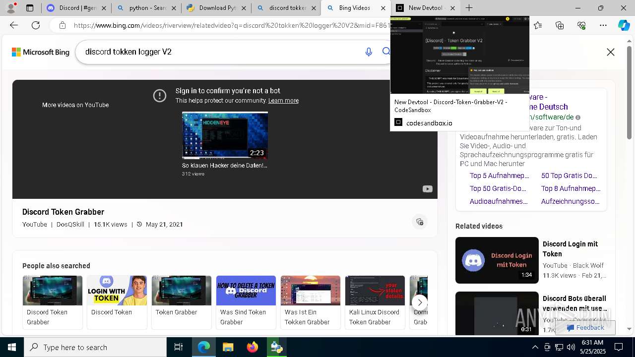Switch to the discord tokken search tab

coord(286,8)
